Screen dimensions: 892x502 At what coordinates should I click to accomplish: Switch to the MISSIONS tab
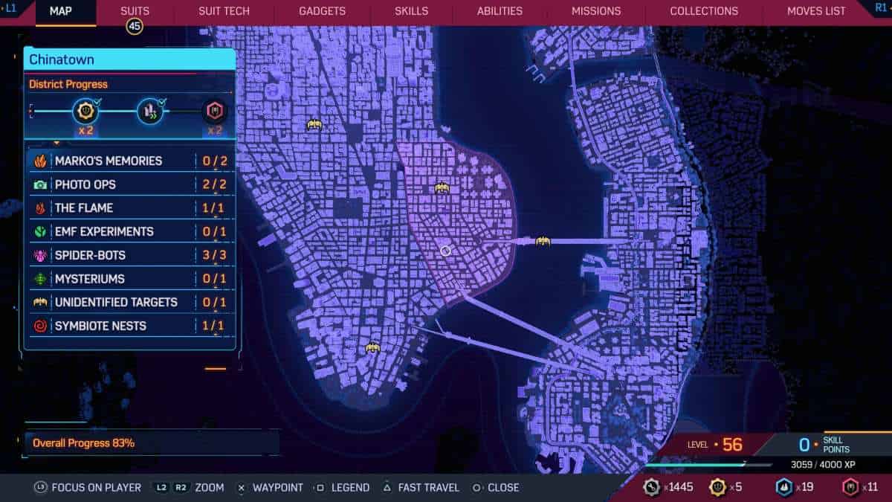tap(595, 11)
